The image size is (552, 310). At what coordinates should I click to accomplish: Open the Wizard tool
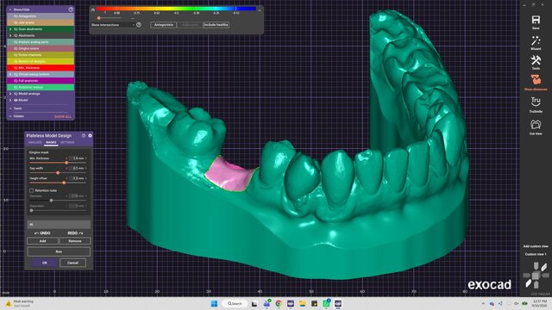[536, 40]
